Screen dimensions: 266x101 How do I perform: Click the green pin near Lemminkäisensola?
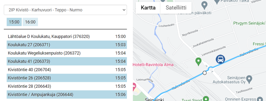click(x=198, y=61)
